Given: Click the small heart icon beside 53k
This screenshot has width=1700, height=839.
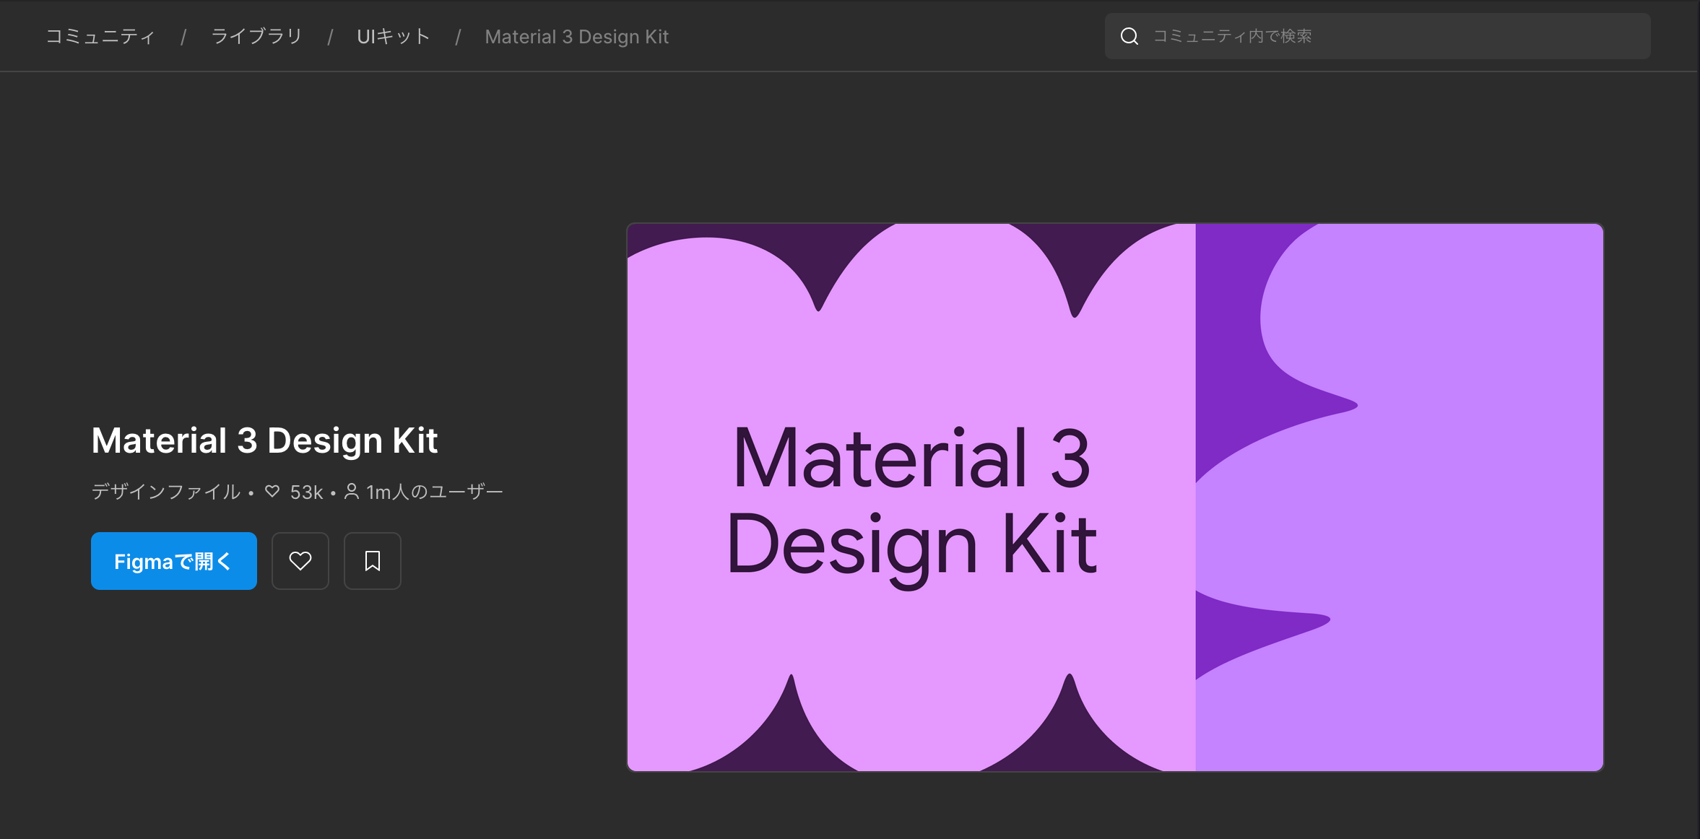Looking at the screenshot, I should [x=272, y=492].
